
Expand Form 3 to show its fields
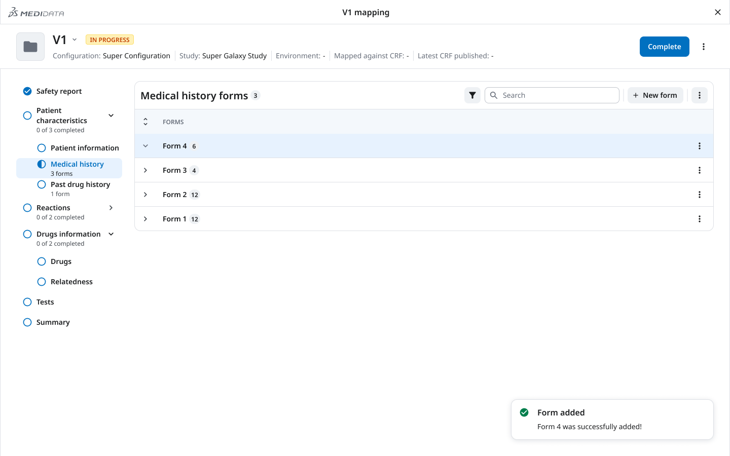[145, 170]
